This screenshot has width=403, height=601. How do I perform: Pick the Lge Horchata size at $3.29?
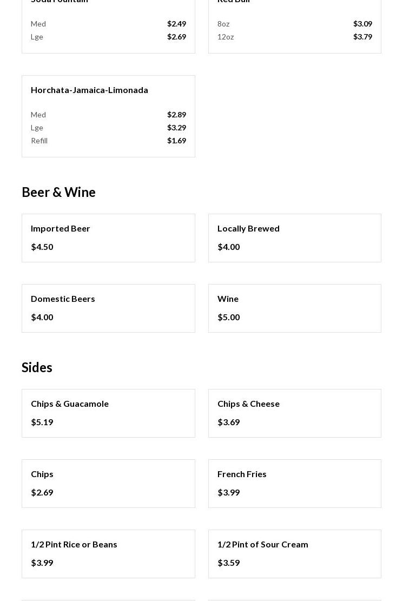[x=108, y=128]
